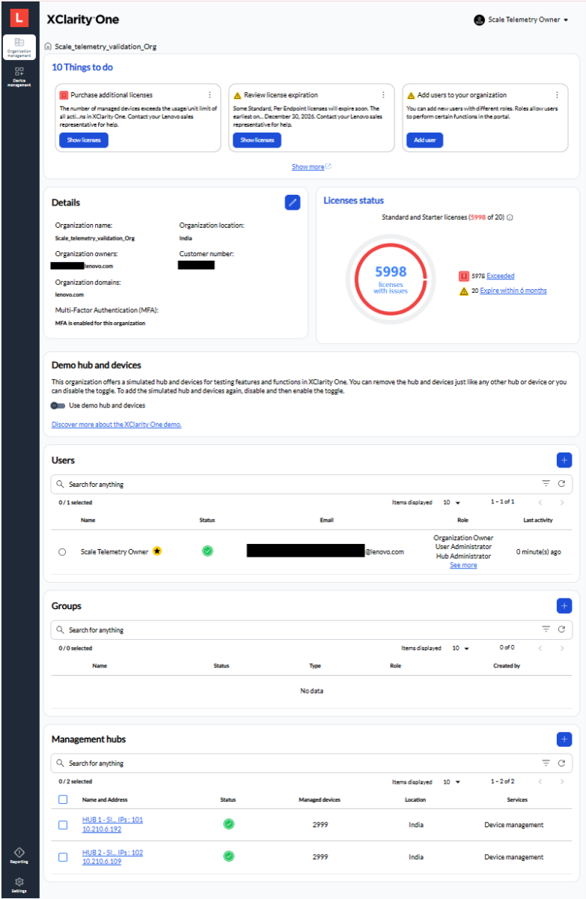Open the HUB 2 link at 10.210.6.109

pos(112,856)
